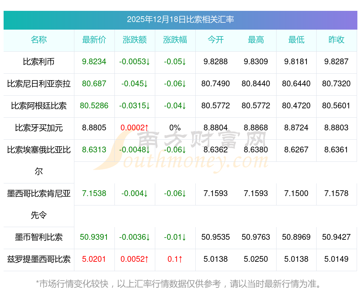Select the 涨跌幅 column header
Viewport: 361px width, 295px height.
tap(175, 40)
